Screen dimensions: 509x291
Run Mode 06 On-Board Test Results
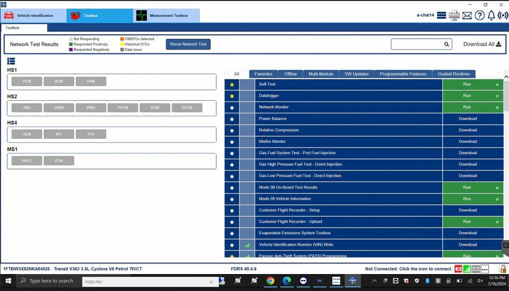point(472,188)
